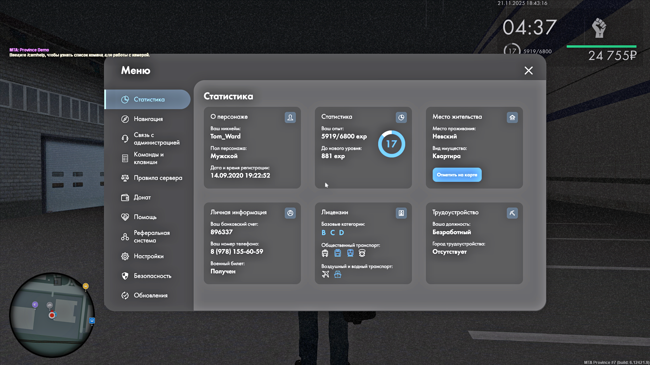Click the character profile icon in О персонаже card
The image size is (650, 365).
click(290, 117)
